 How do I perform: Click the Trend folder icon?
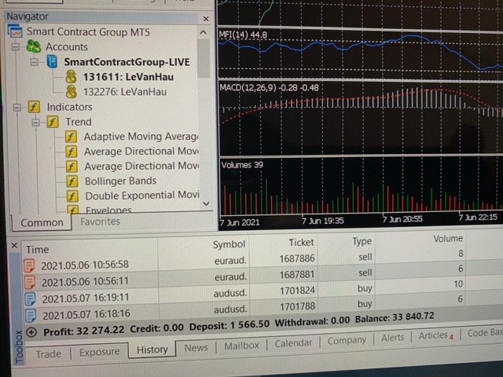pyautogui.click(x=53, y=122)
